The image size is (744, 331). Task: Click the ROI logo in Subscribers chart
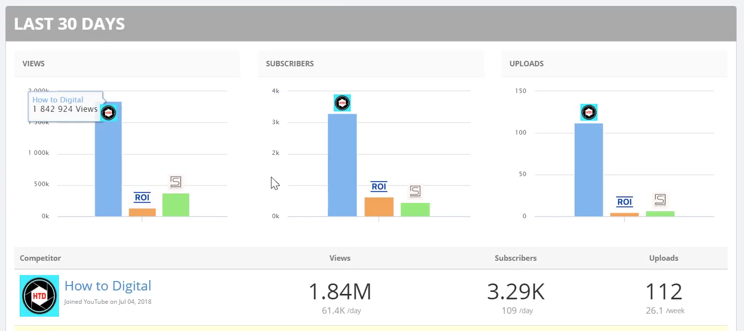(x=379, y=187)
